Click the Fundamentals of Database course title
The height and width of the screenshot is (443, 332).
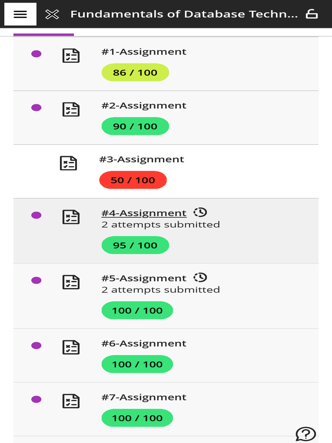184,14
